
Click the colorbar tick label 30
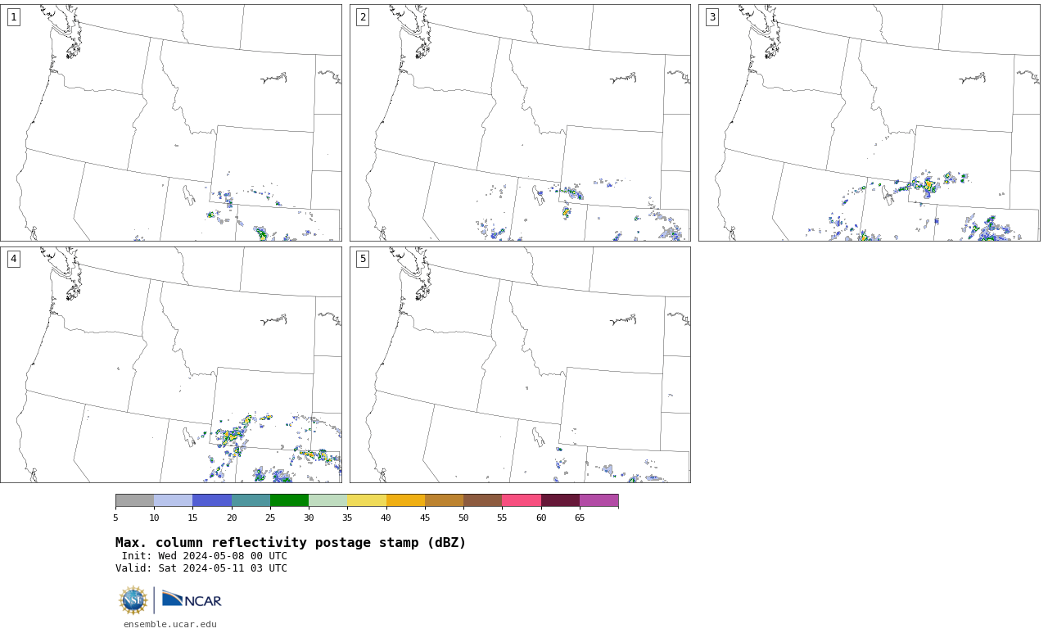(309, 518)
